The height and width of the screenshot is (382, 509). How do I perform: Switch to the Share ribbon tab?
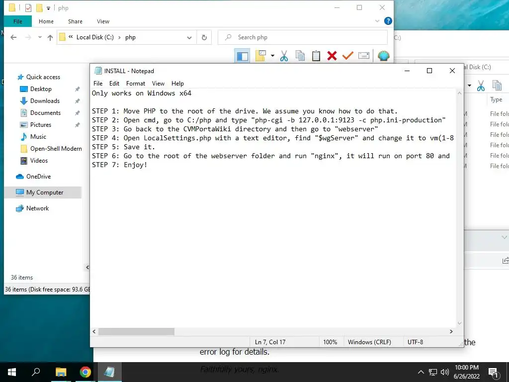(75, 21)
